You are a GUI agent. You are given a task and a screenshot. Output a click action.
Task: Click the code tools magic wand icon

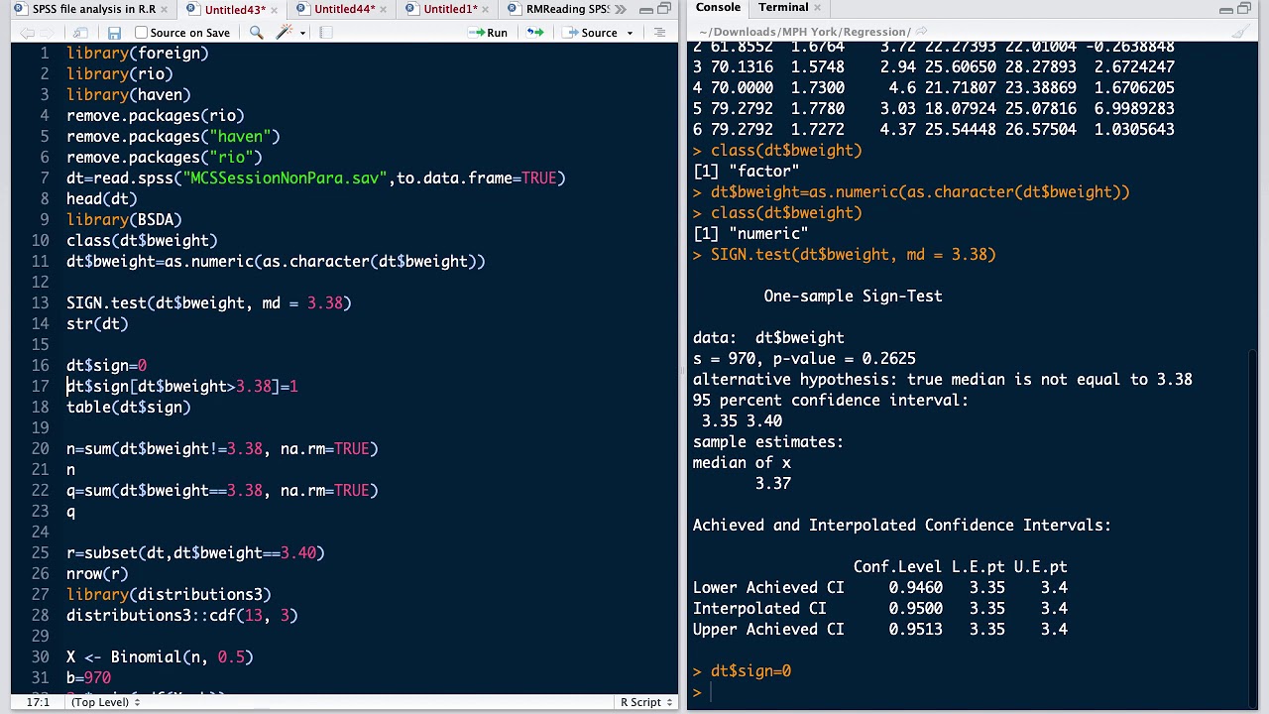coord(285,33)
